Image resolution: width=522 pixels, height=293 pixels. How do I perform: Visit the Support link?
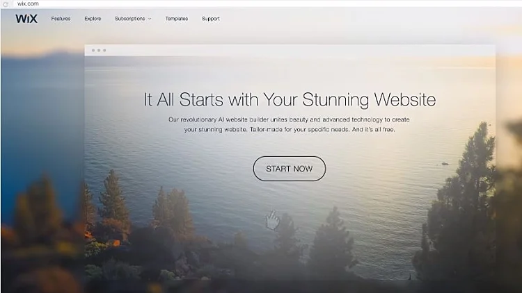(210, 19)
